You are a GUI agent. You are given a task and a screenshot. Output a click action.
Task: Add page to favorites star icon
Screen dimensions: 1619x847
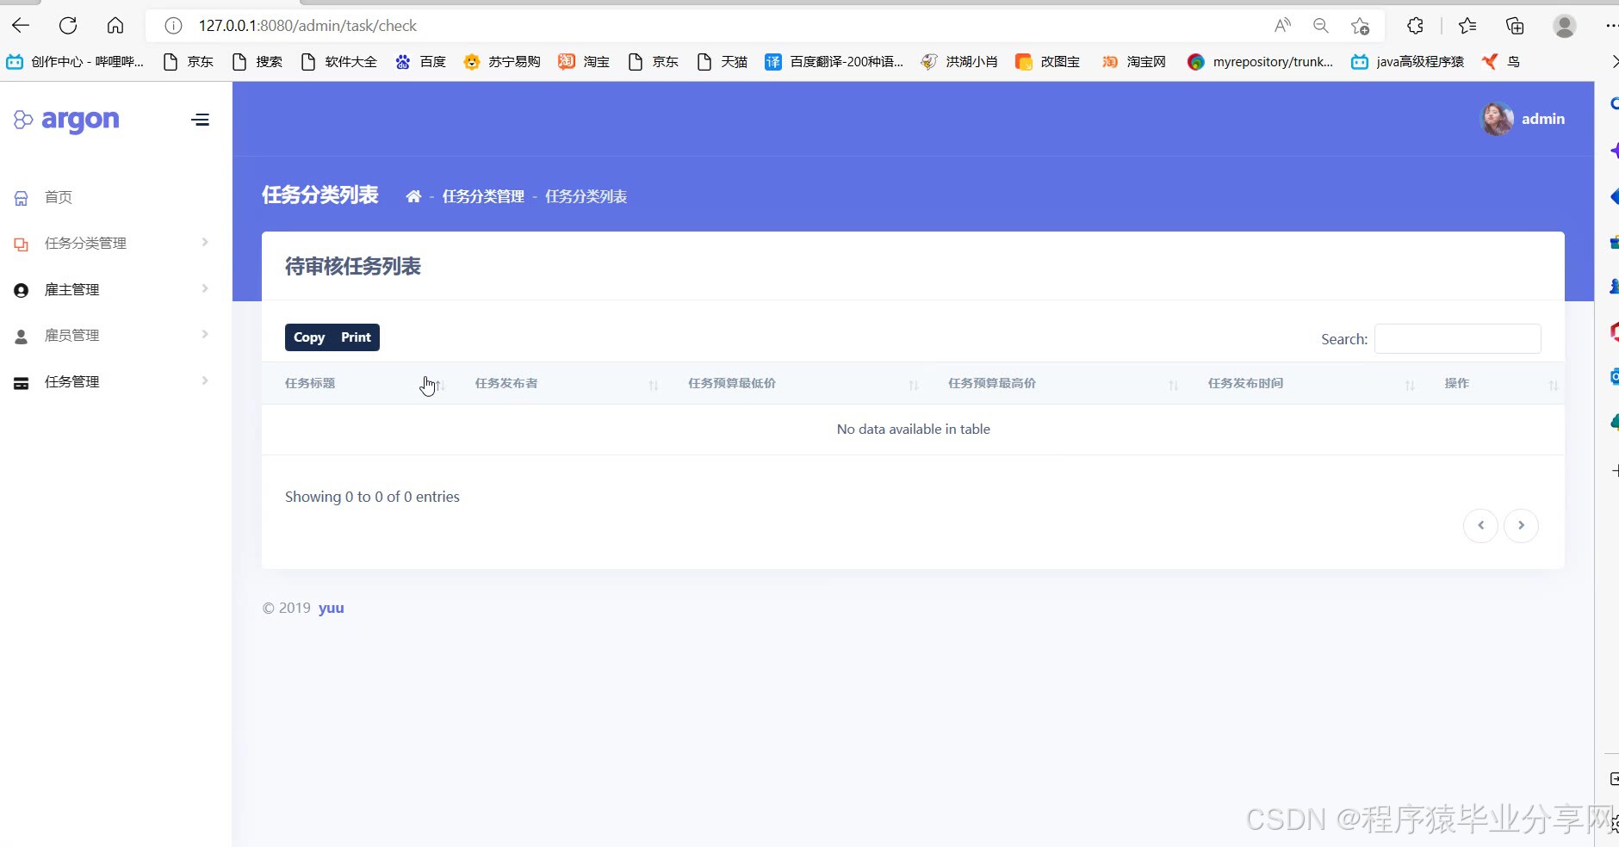point(1360,26)
